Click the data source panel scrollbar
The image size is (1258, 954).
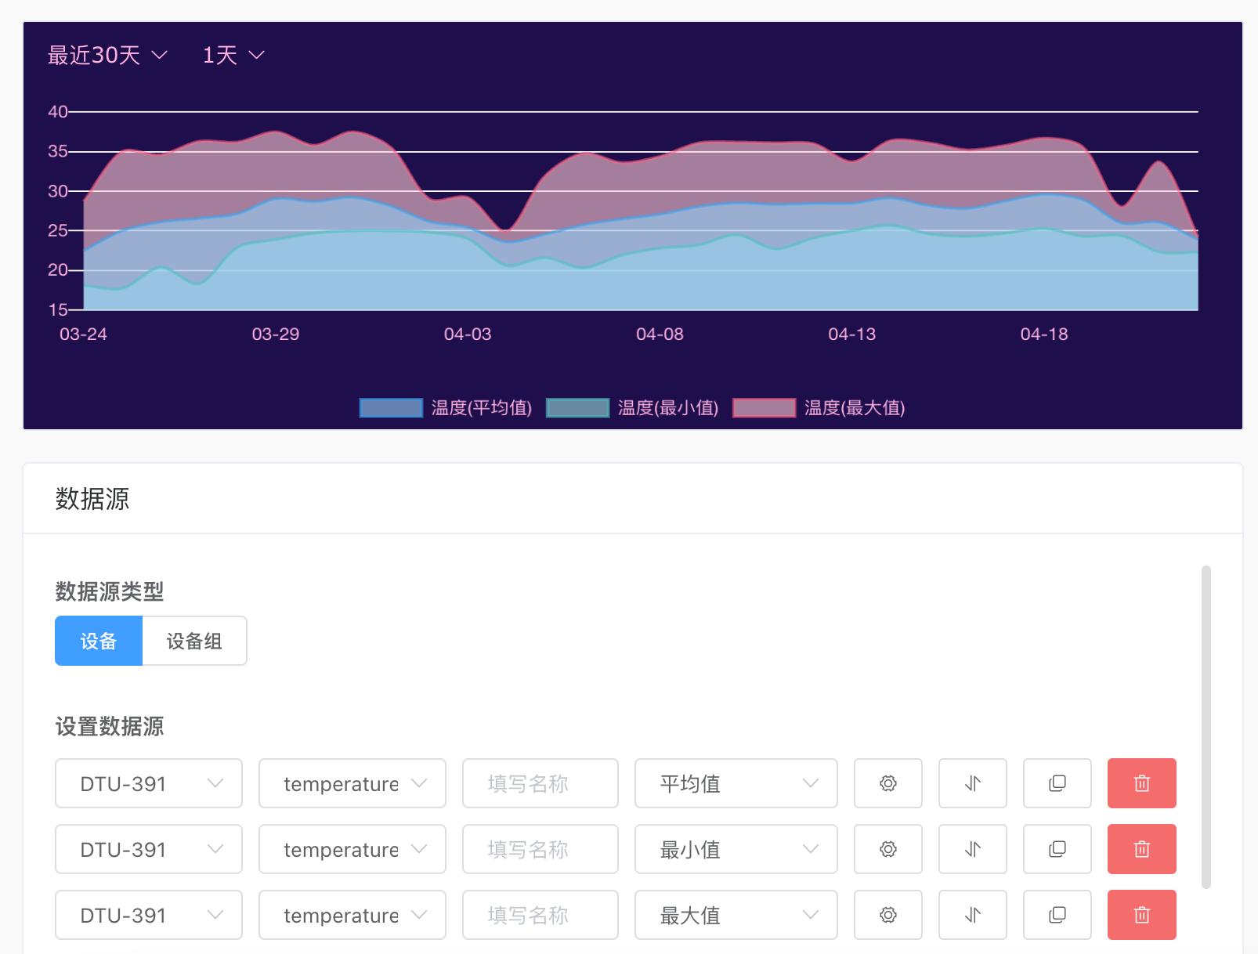point(1206,726)
